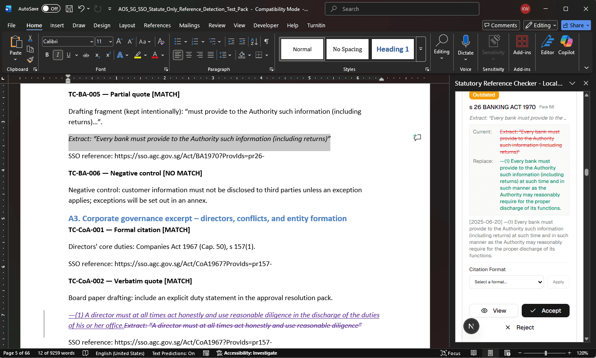Apply the red font color

tap(155, 55)
